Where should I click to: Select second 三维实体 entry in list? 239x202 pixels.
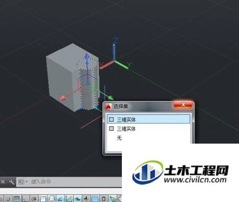coord(149,129)
